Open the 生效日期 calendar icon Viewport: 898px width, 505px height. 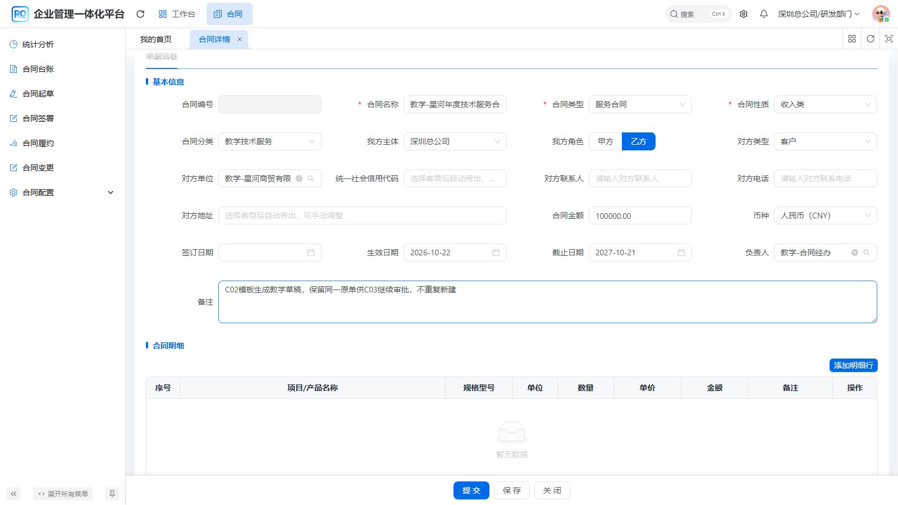[x=496, y=252]
